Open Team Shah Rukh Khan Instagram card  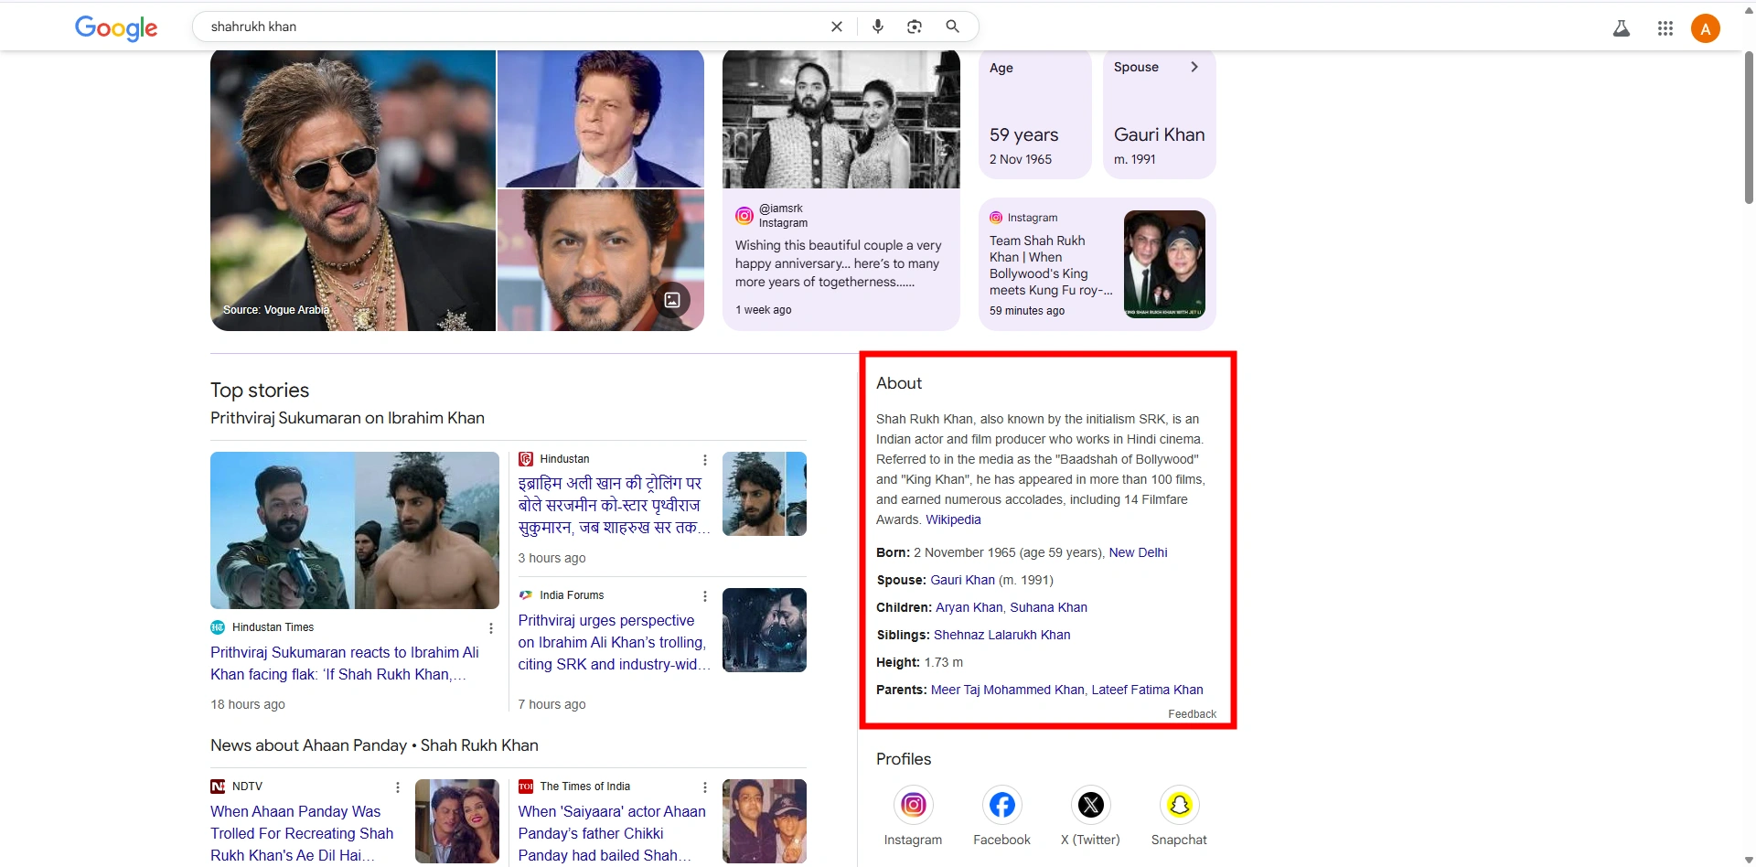[1097, 264]
